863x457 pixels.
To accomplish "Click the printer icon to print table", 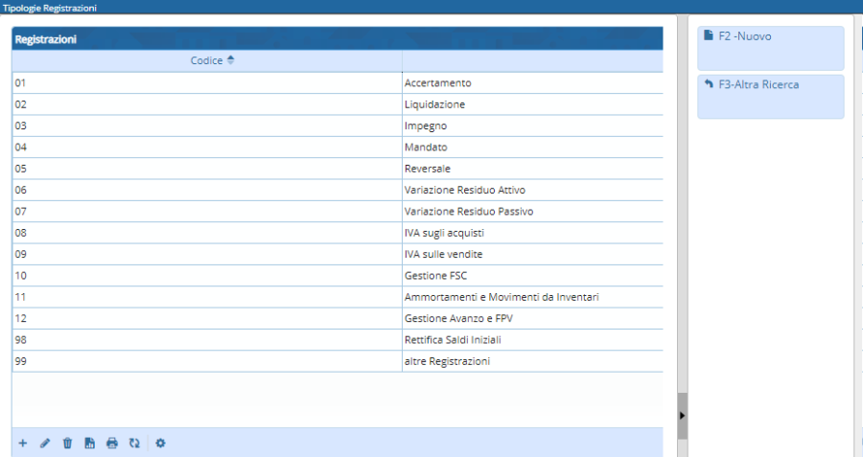I will coord(112,443).
